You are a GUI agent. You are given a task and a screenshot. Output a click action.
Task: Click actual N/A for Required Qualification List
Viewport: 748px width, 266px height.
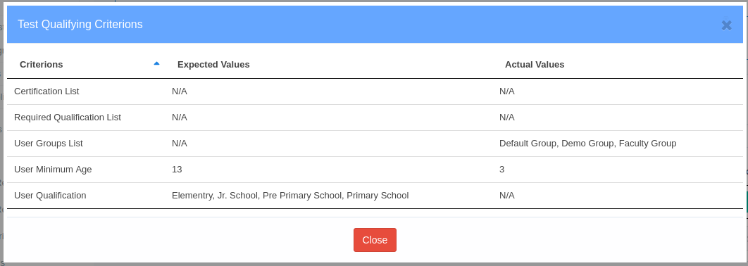coord(507,118)
